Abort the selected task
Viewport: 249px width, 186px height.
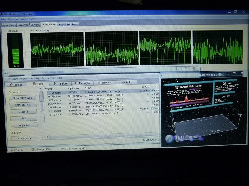click(23, 118)
